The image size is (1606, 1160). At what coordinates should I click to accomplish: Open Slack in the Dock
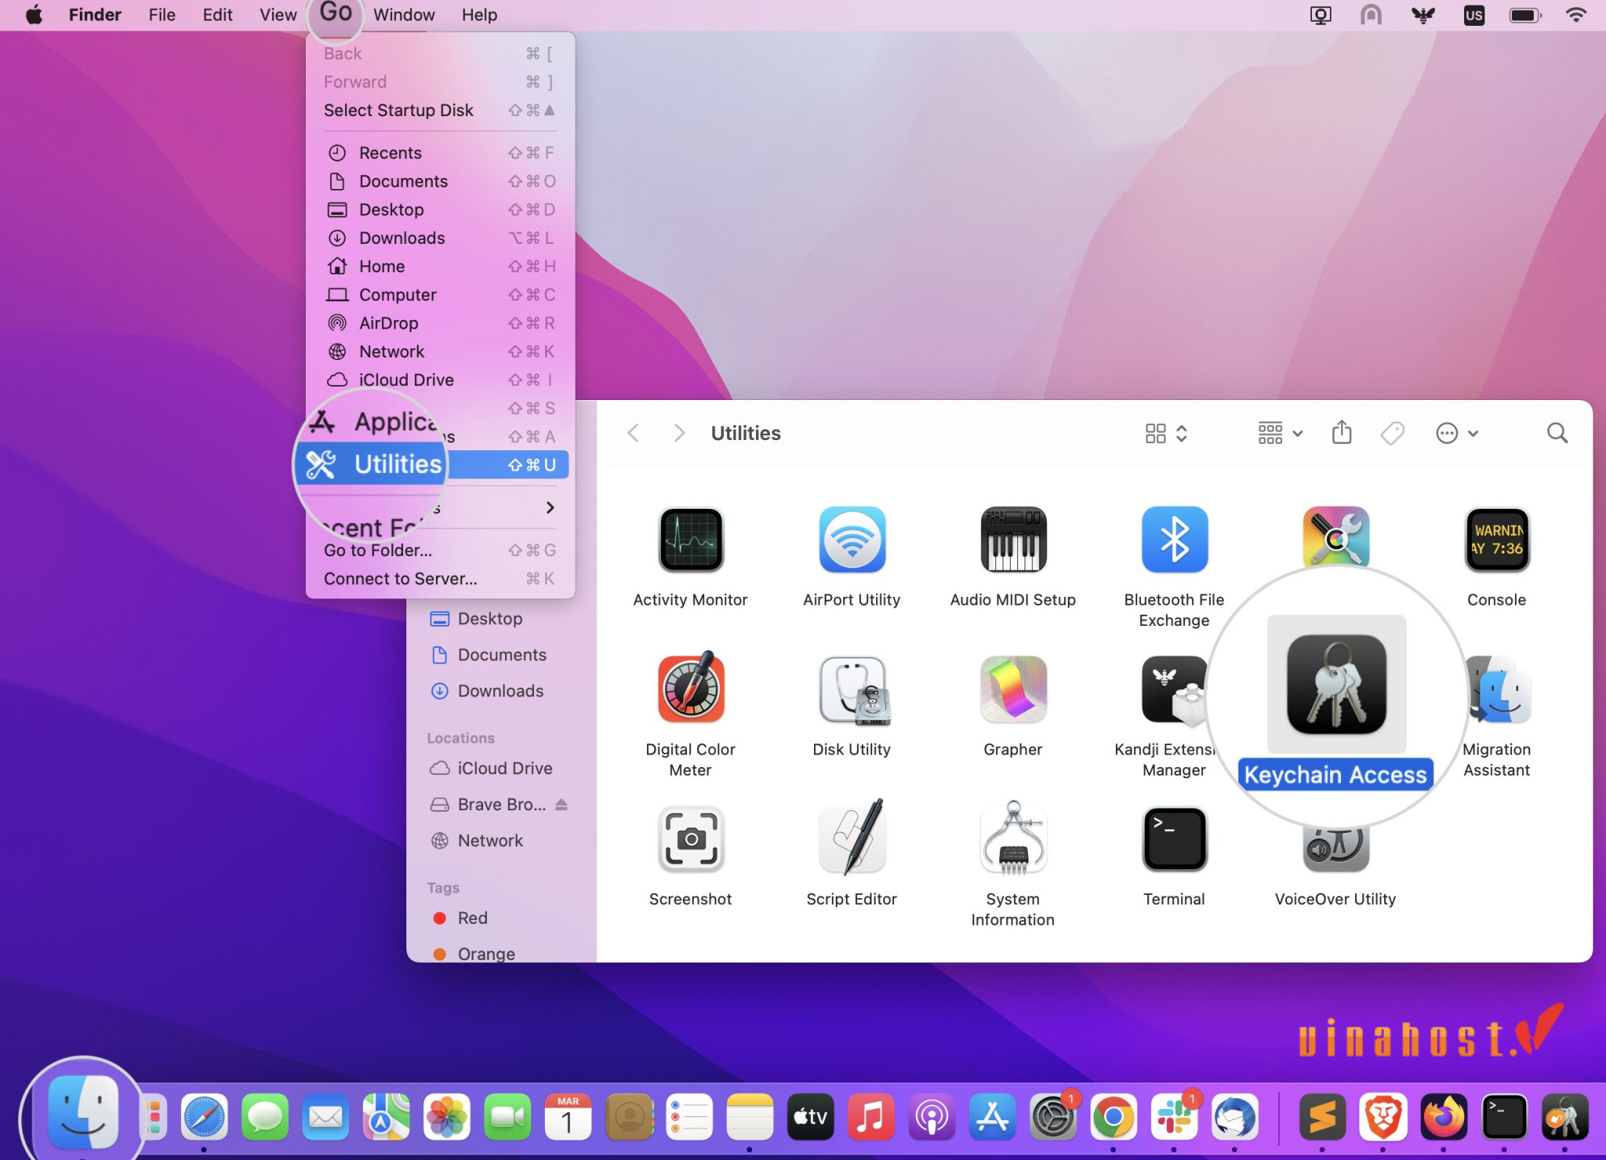click(x=1174, y=1117)
